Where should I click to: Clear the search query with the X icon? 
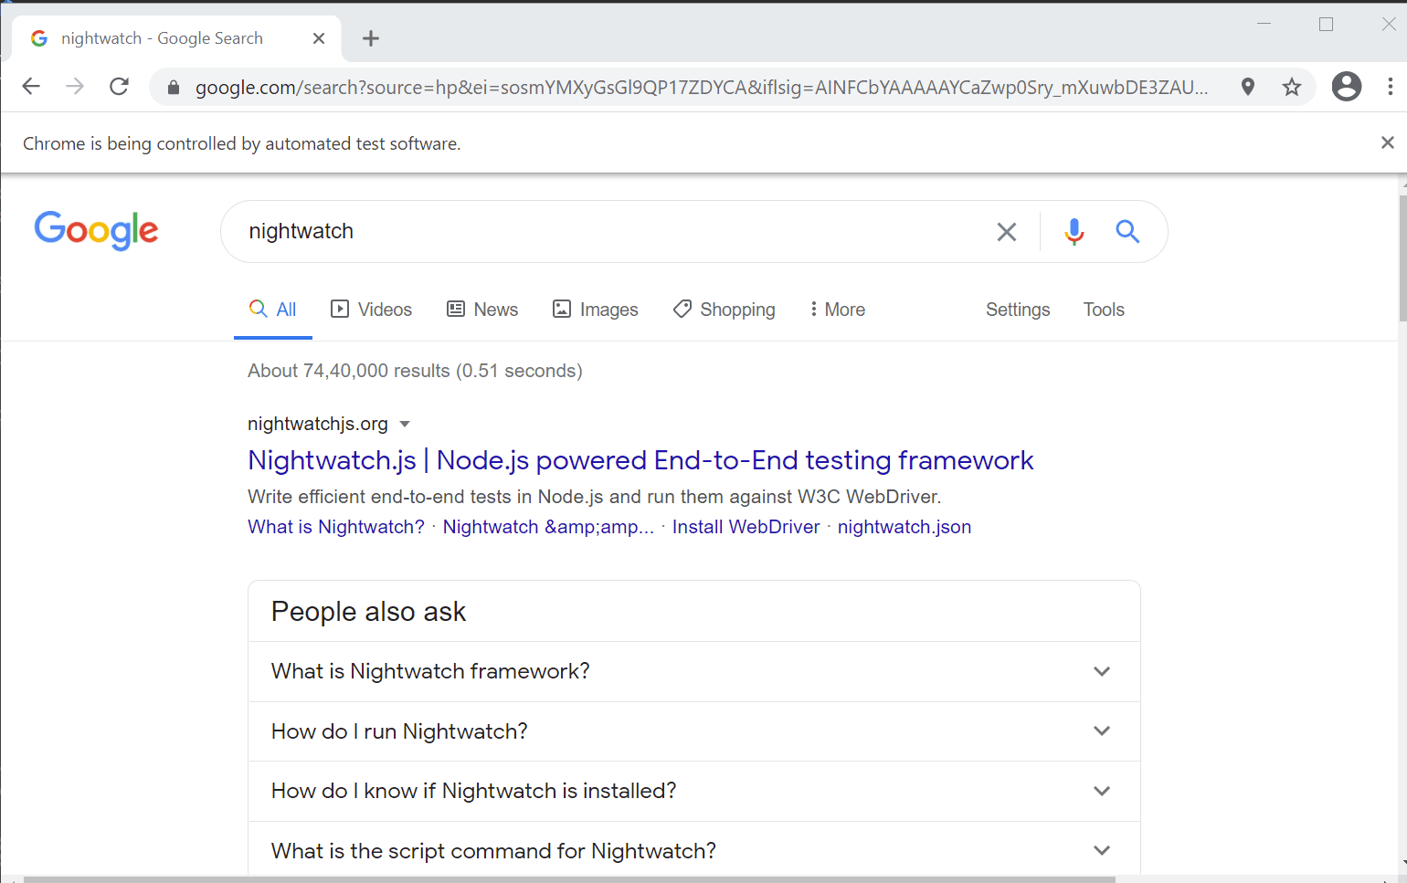tap(1007, 231)
